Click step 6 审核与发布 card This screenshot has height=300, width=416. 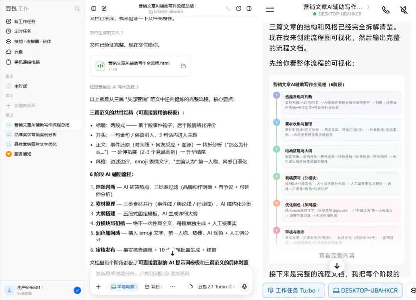tap(341, 236)
